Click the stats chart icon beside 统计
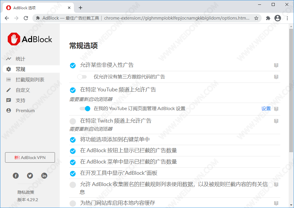 point(9,59)
